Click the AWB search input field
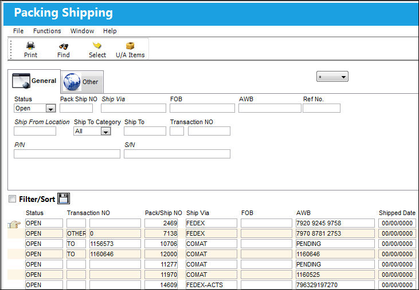The height and width of the screenshot is (290, 419). (270, 108)
